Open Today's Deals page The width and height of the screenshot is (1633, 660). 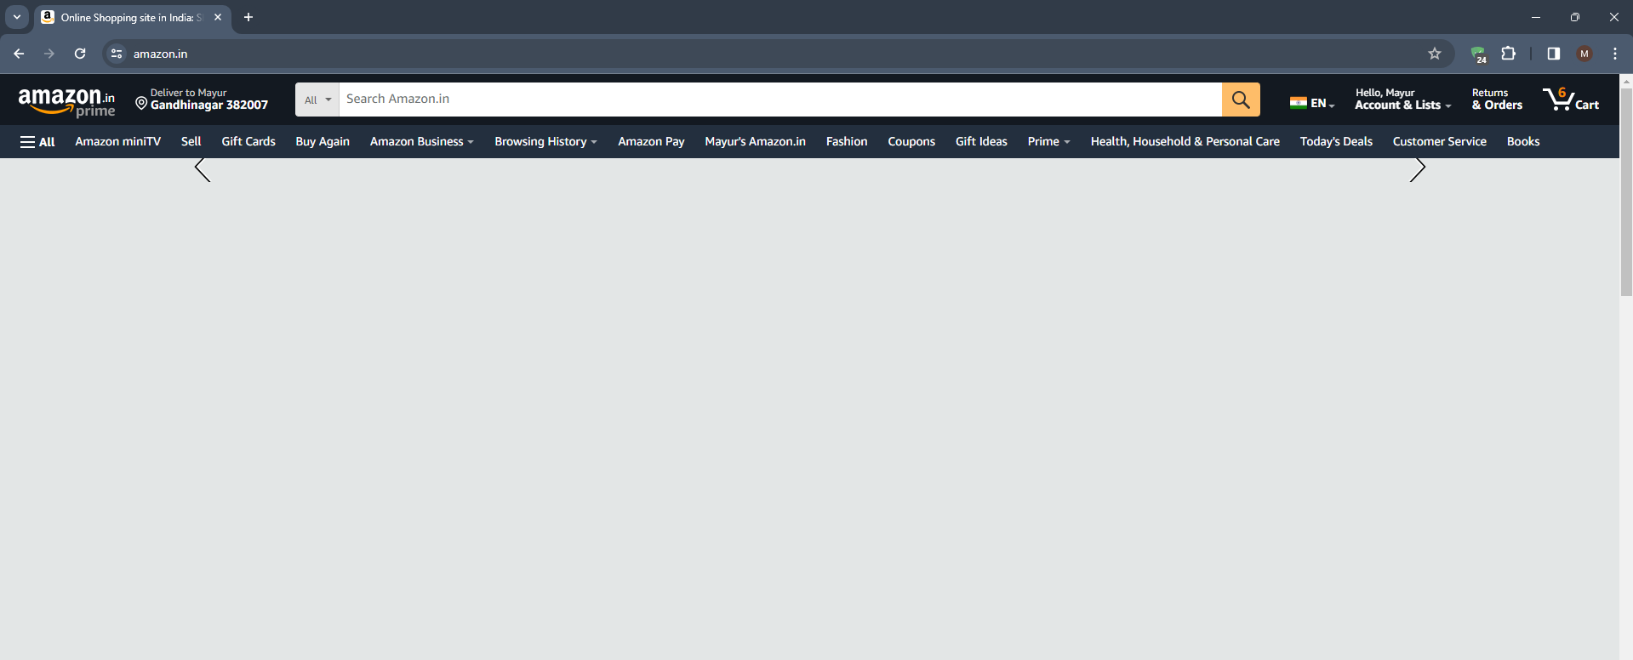(1335, 142)
